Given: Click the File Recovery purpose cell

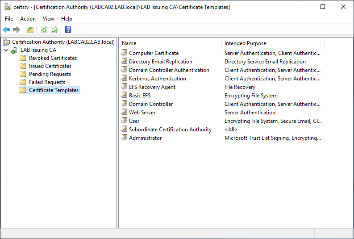Looking at the screenshot, I should 240,87.
